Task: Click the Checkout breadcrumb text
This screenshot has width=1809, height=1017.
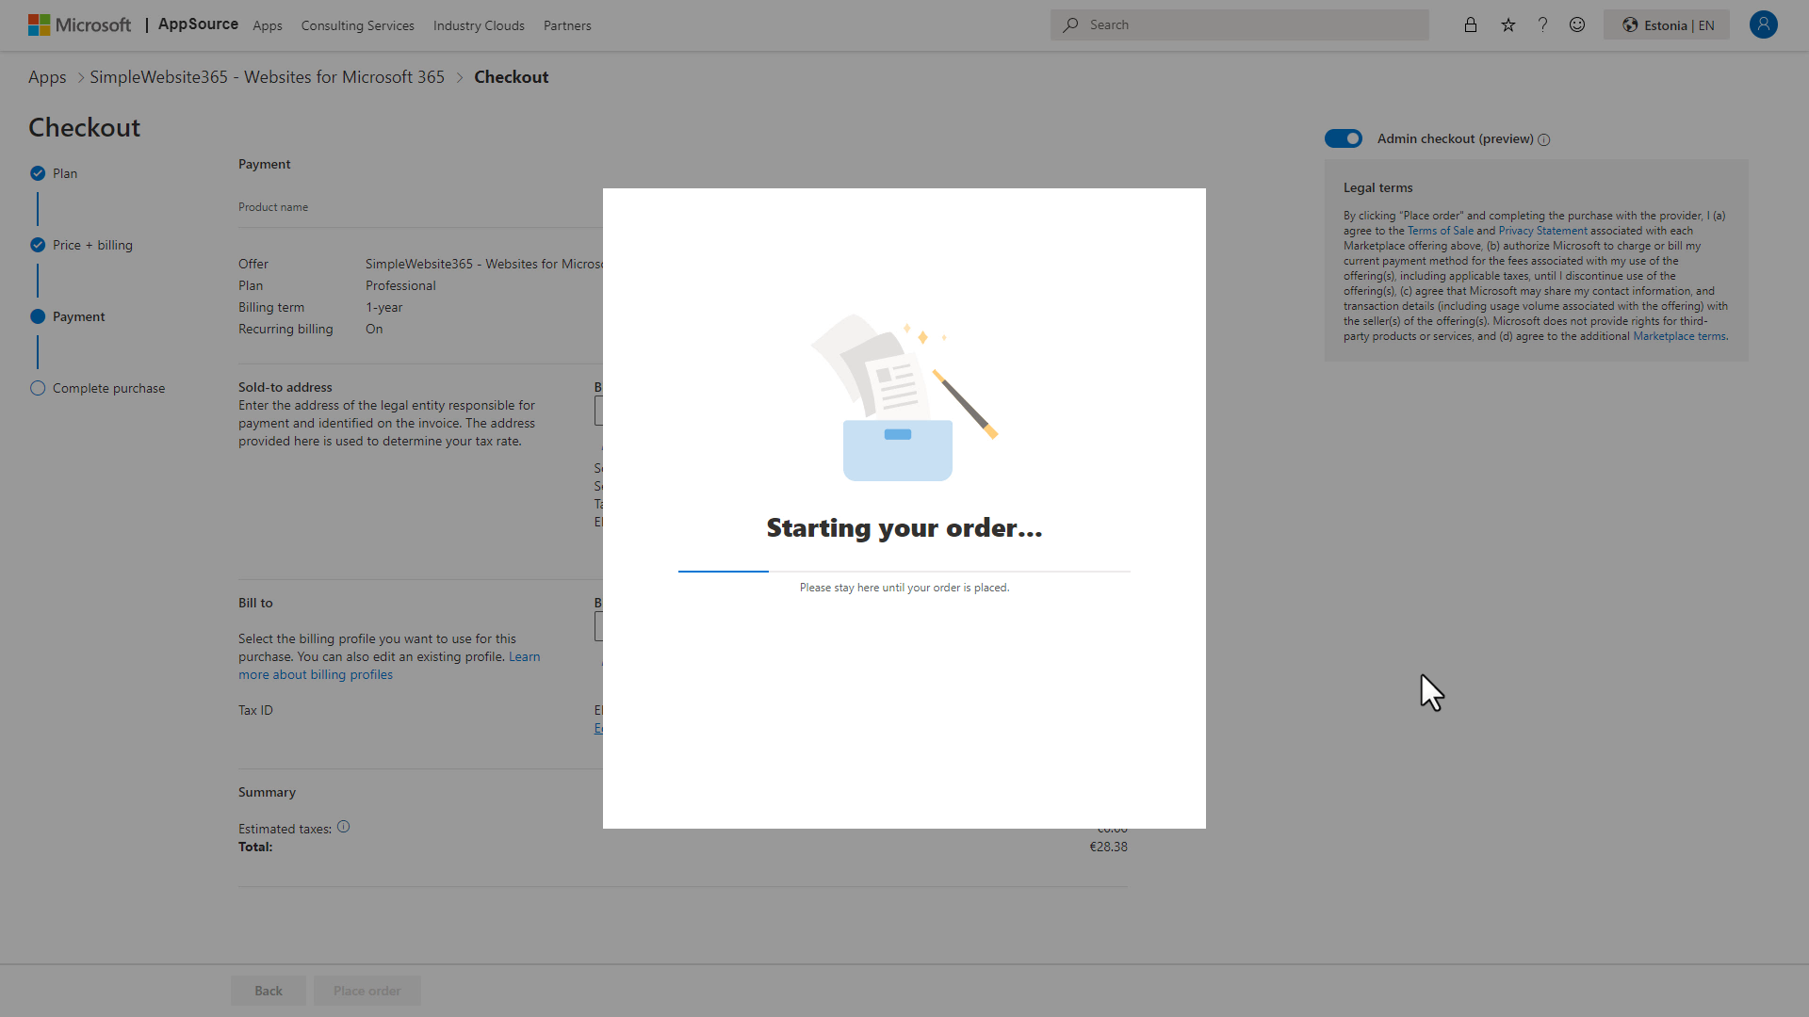Action: point(511,77)
